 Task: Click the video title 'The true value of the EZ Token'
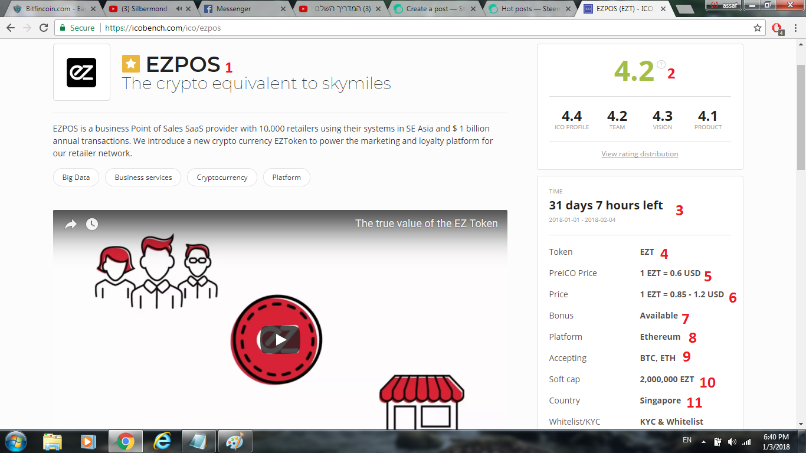(x=426, y=224)
